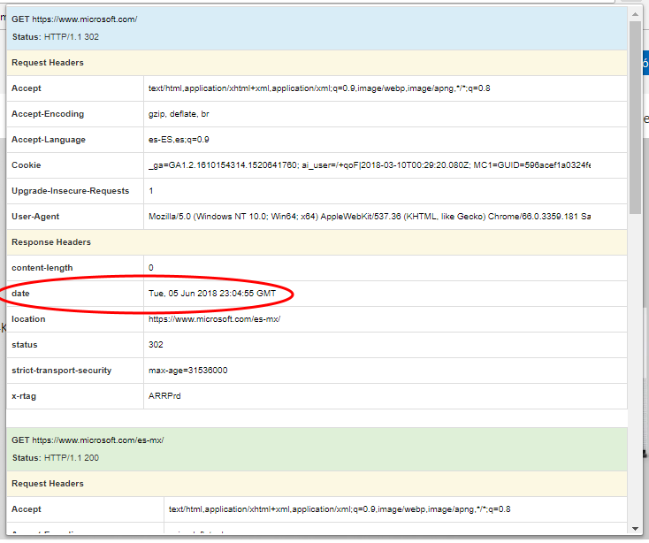The width and height of the screenshot is (649, 543).
Task: Click the location value https://www.microsoft.com/es-mx/
Action: [214, 319]
